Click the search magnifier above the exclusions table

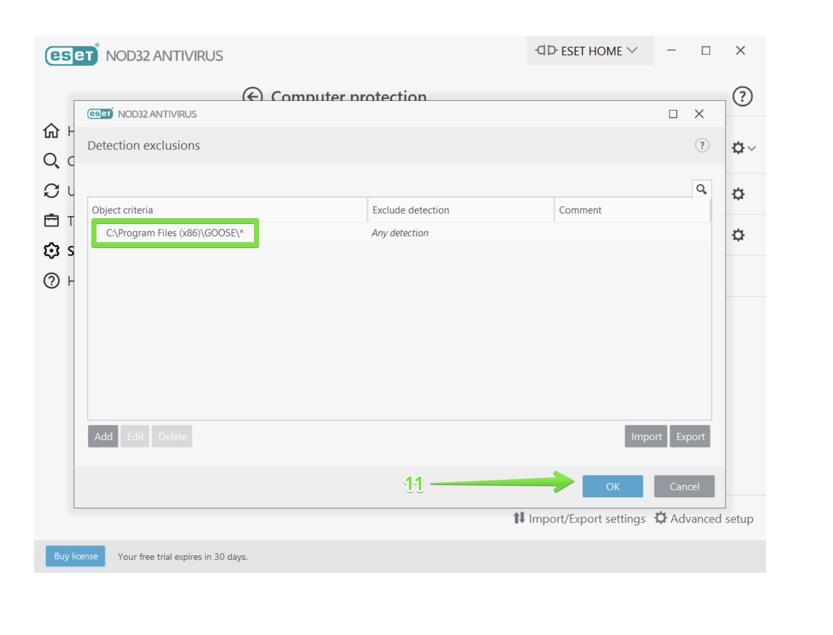pyautogui.click(x=702, y=189)
